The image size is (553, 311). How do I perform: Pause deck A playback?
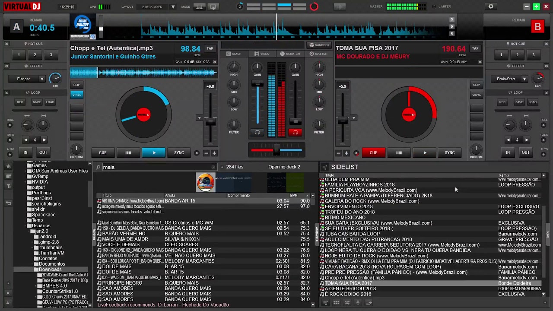pyautogui.click(x=128, y=152)
